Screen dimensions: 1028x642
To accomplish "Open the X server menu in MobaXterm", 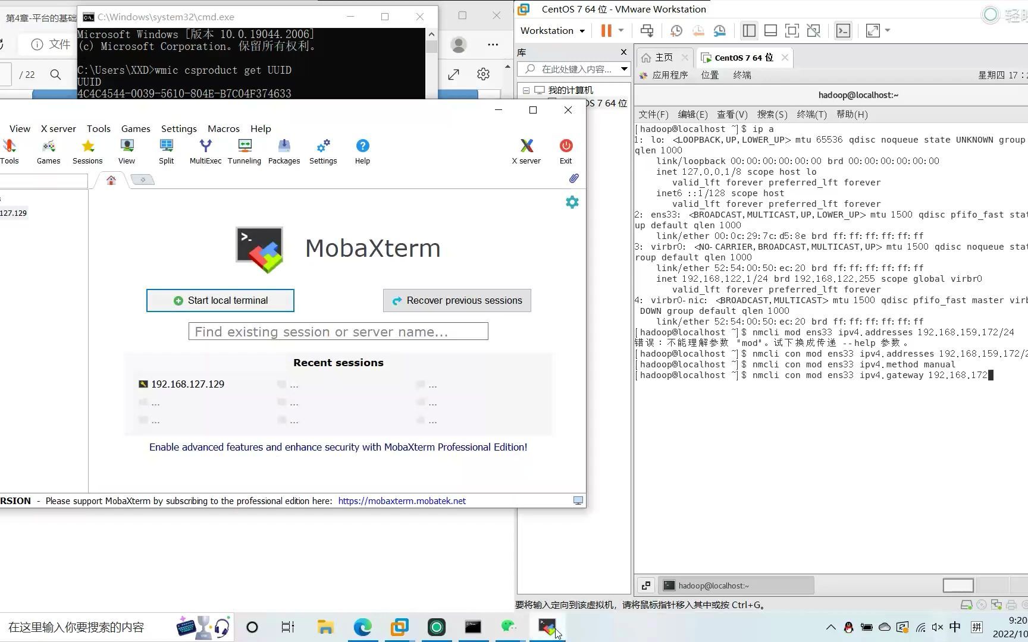I will 58,128.
